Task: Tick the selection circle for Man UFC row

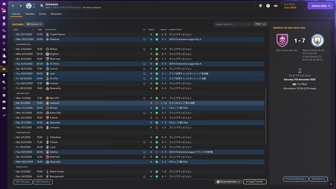Action: click(x=15, y=98)
